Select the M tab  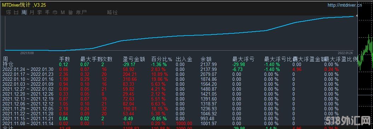pos(63,12)
